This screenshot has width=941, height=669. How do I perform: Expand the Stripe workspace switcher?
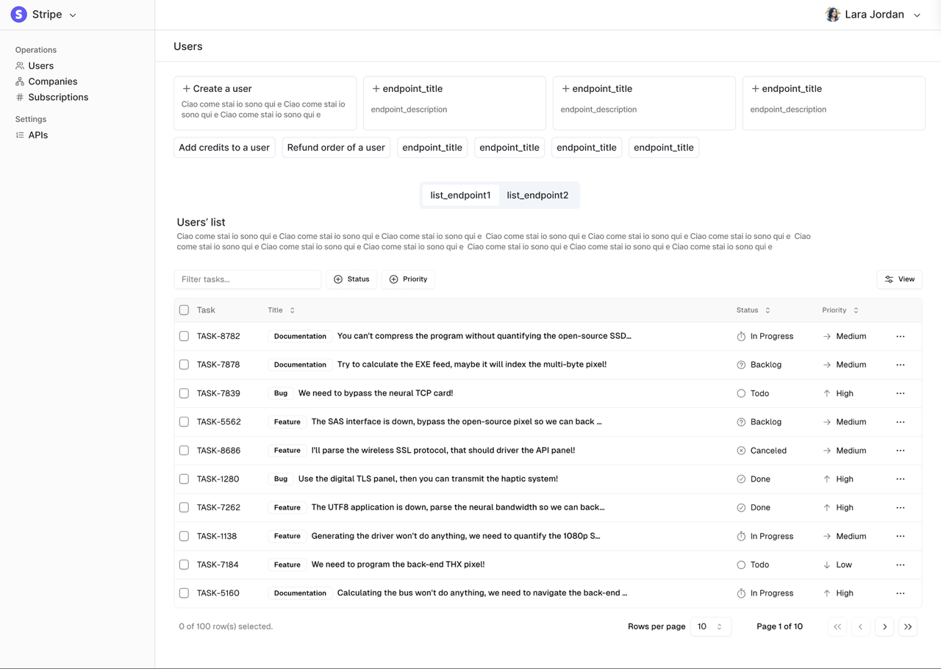pyautogui.click(x=71, y=14)
